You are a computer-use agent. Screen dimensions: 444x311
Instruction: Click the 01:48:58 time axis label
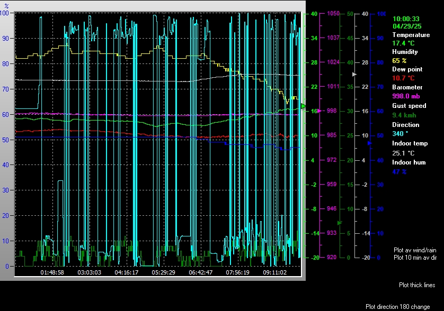pyautogui.click(x=52, y=272)
